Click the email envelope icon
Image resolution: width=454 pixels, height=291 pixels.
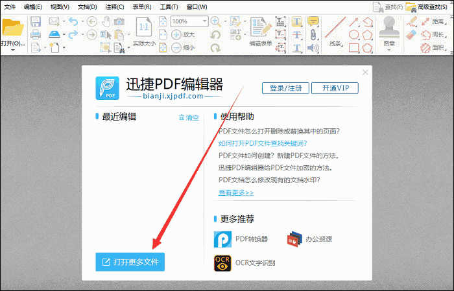(x=54, y=21)
